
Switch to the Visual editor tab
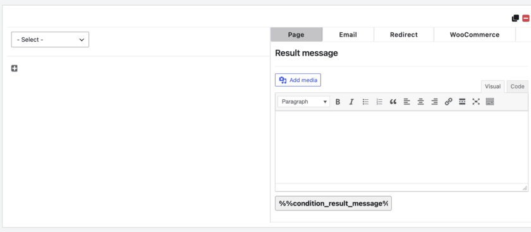492,87
